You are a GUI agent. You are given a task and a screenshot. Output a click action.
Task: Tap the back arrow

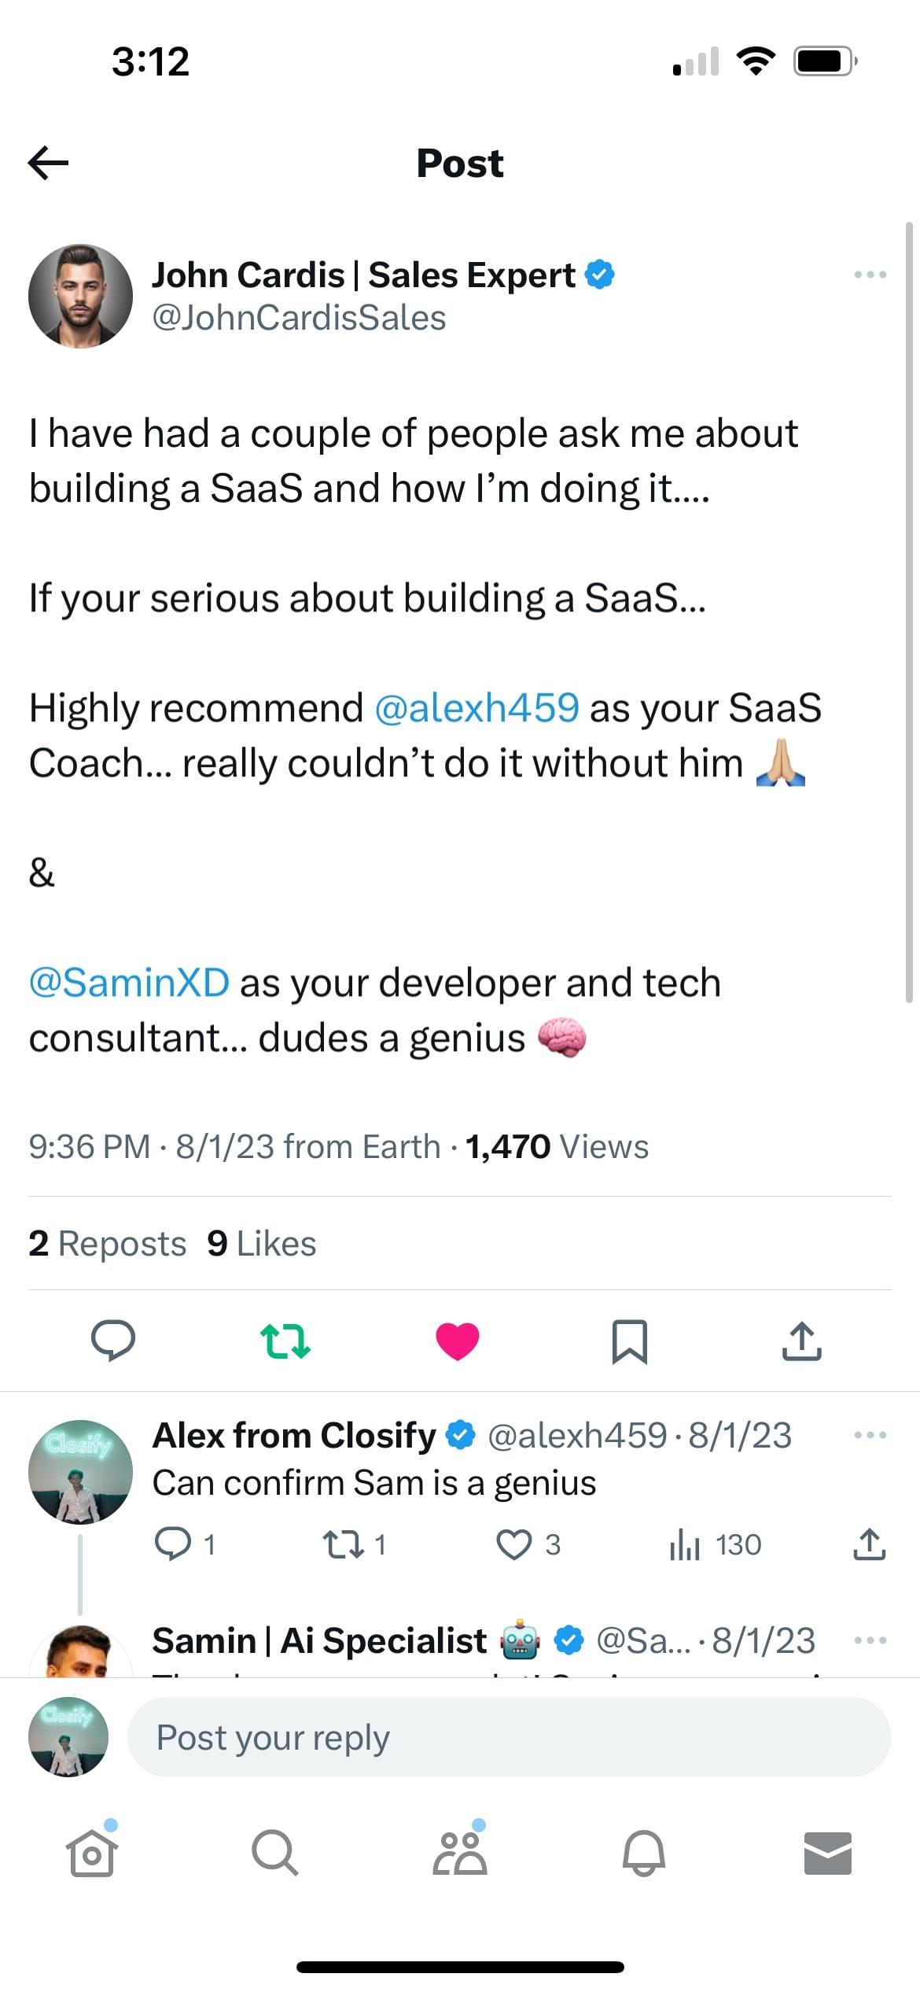tap(49, 163)
